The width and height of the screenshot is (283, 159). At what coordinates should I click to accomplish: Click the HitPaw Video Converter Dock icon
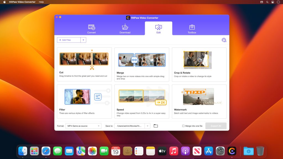coord(232,151)
